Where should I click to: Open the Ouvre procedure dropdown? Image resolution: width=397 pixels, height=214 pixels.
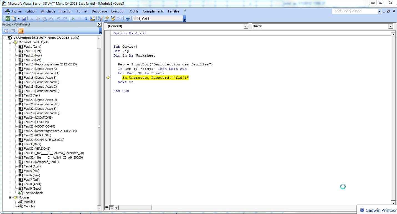coord(391,26)
